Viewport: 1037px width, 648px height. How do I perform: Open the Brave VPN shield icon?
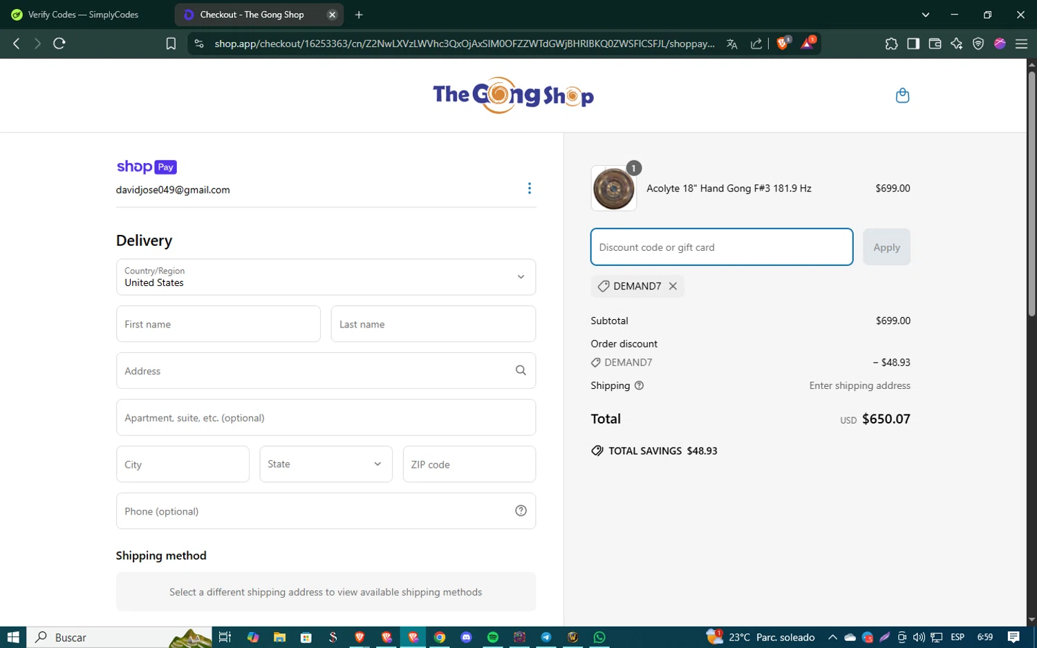978,44
